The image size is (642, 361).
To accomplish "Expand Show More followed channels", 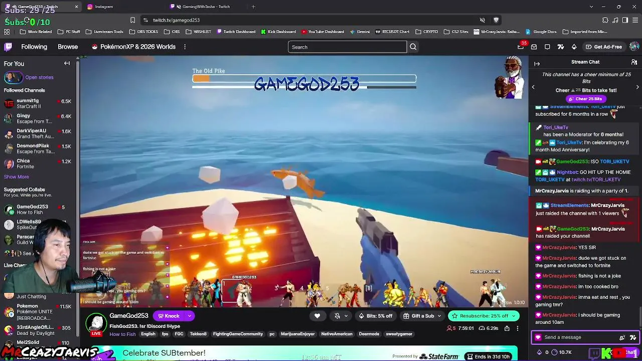I will pyautogui.click(x=17, y=176).
